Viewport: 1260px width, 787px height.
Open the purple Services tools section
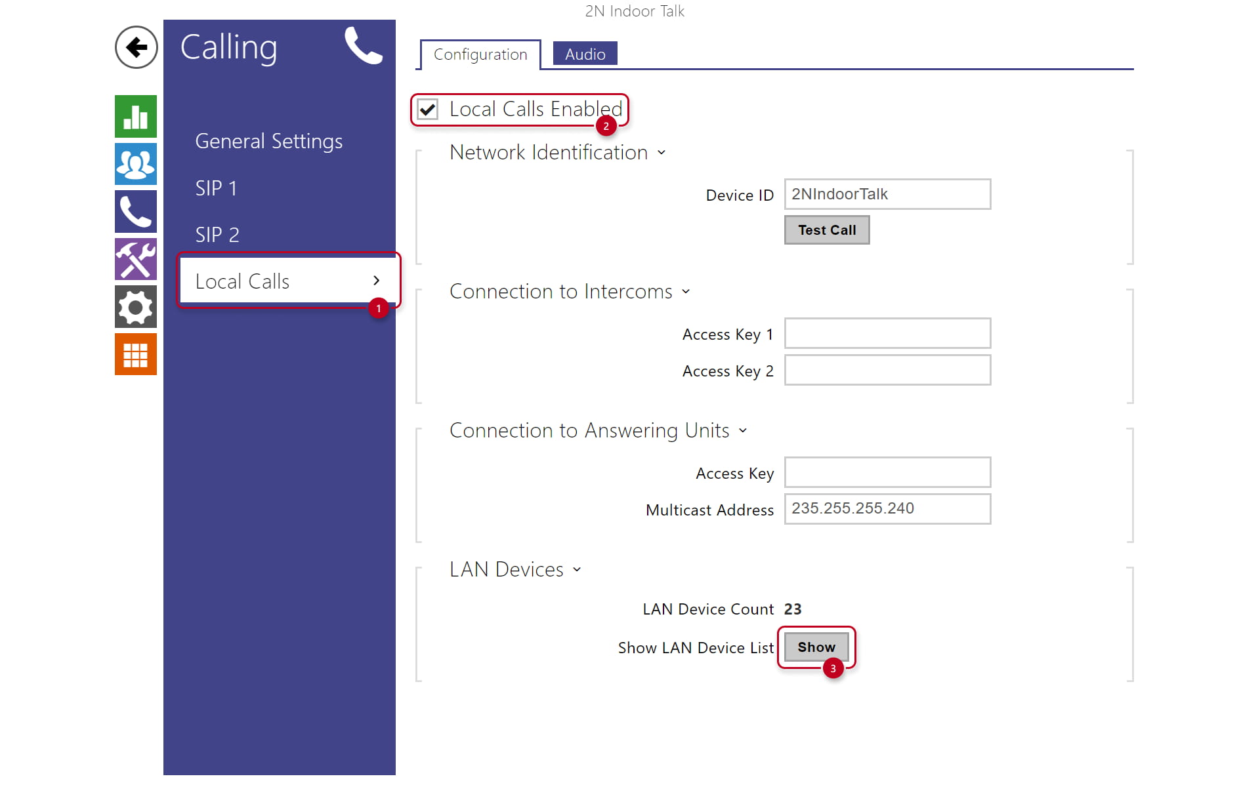click(136, 259)
